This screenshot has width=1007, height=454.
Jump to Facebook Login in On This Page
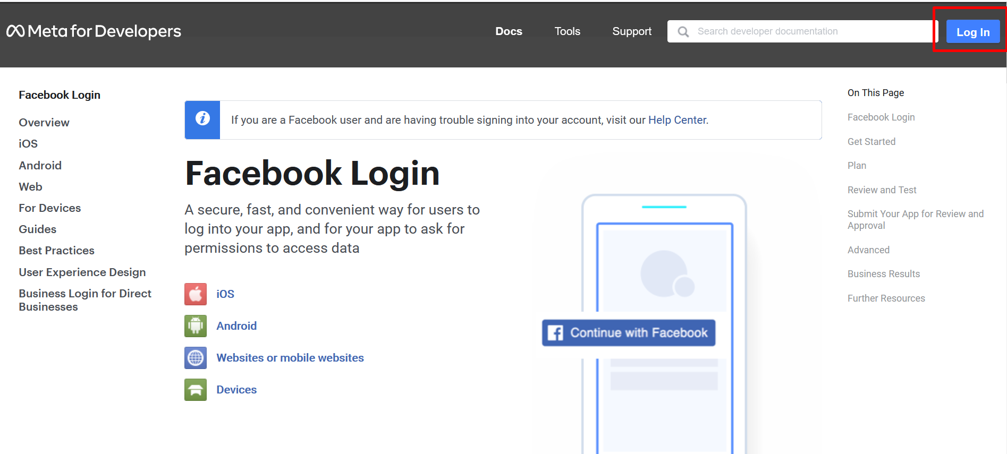point(881,117)
